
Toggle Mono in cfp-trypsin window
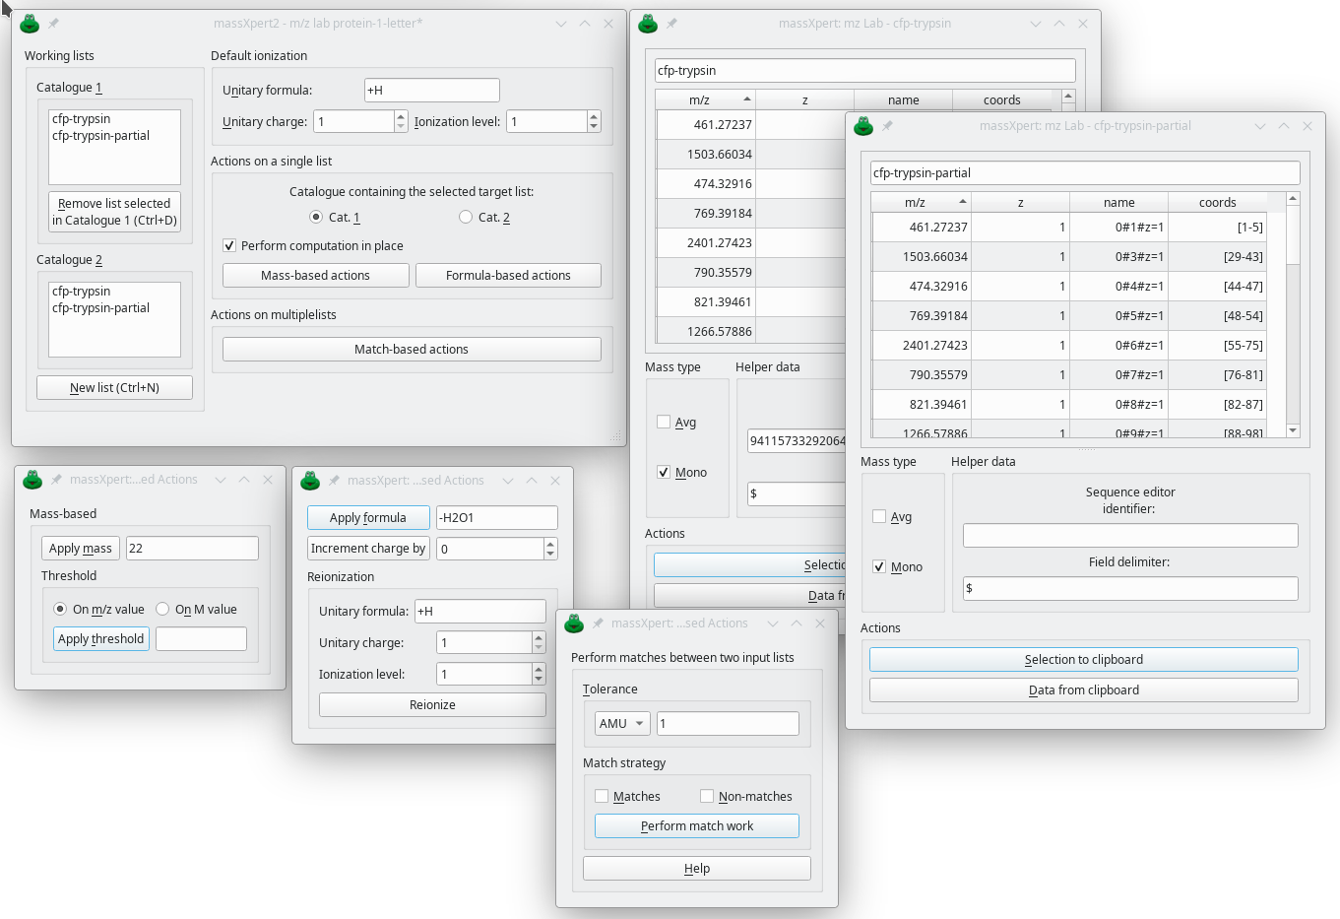coord(664,472)
